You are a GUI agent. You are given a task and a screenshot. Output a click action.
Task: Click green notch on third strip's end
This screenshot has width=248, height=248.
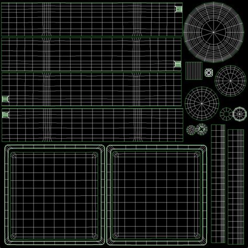[5, 99]
